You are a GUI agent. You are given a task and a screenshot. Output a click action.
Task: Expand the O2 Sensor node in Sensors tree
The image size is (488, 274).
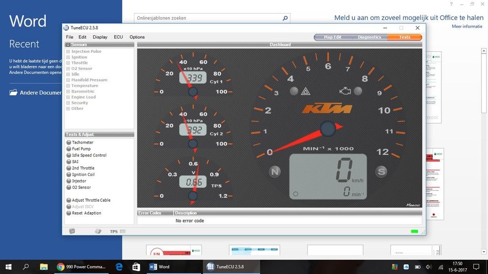coord(68,68)
